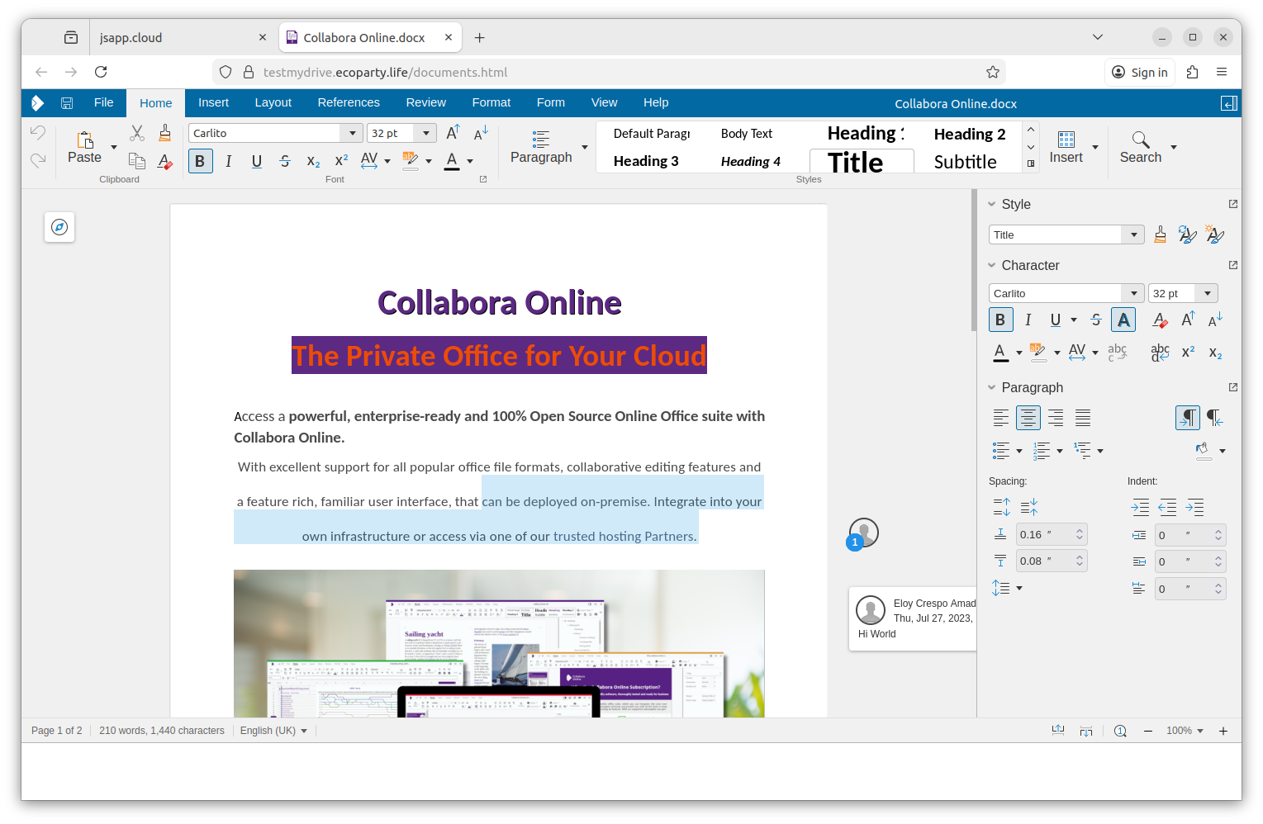
Task: Click the Undo arrow icon
Action: [38, 132]
